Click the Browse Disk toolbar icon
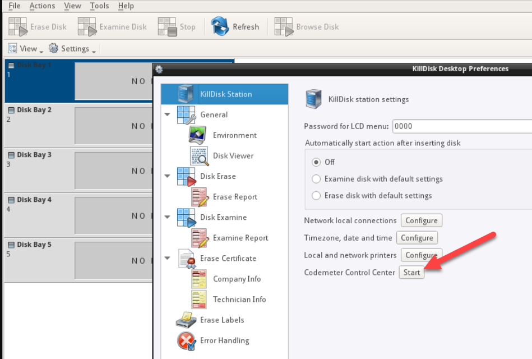This screenshot has height=359, width=532. click(284, 27)
